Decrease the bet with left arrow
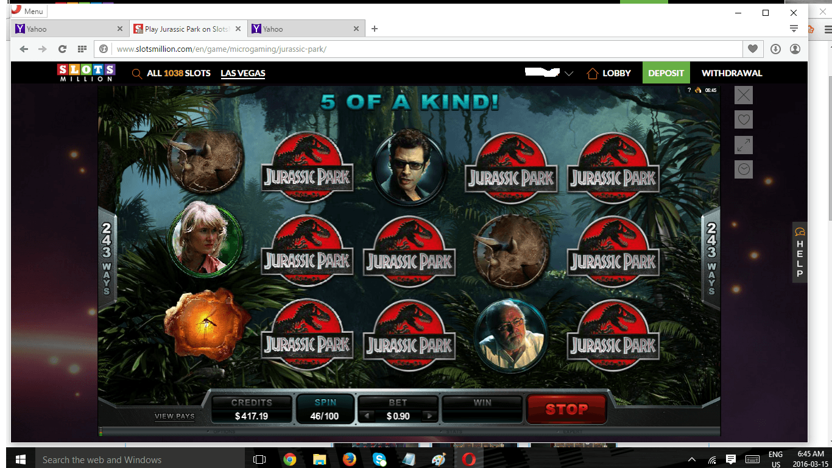Viewport: 832px width, 468px height. [365, 416]
